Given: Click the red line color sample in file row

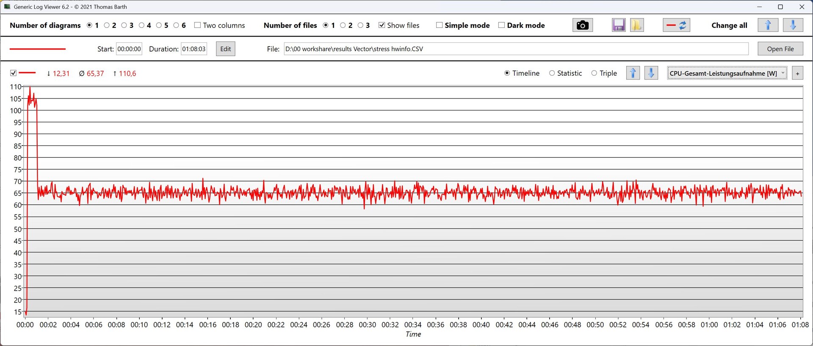Looking at the screenshot, I should (x=38, y=49).
